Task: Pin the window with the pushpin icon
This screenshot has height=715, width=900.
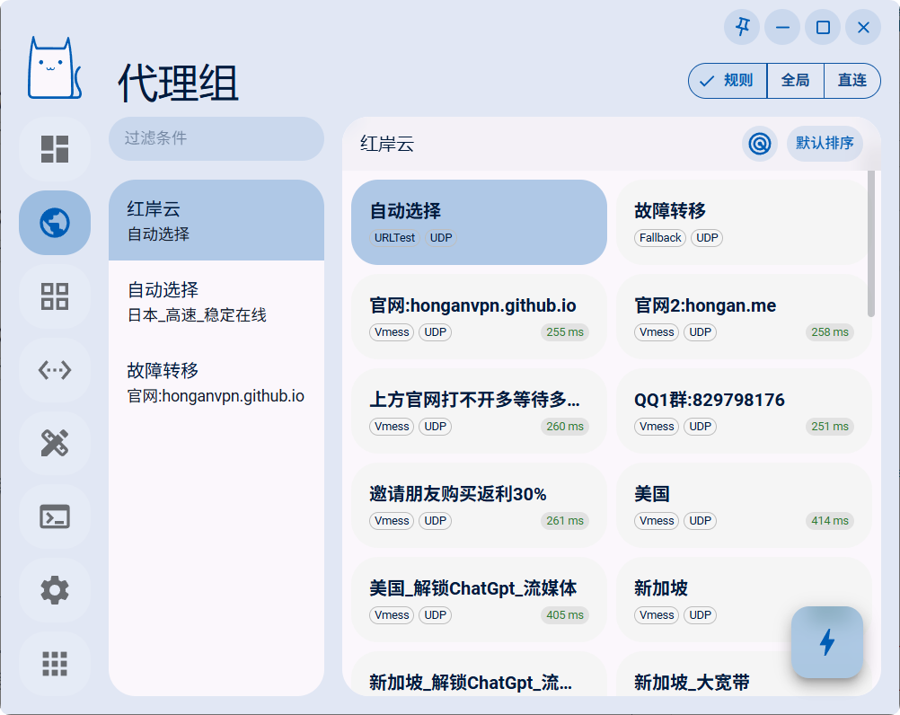Action: 742,28
